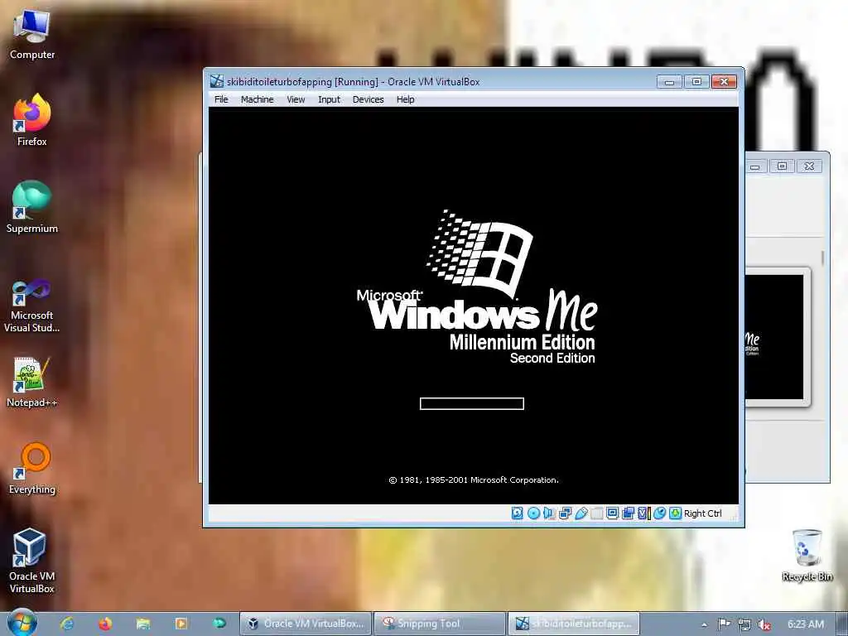Screen dimensions: 848x636
Task: Maximize the skibiditoileturbofapping VM window
Action: click(696, 82)
